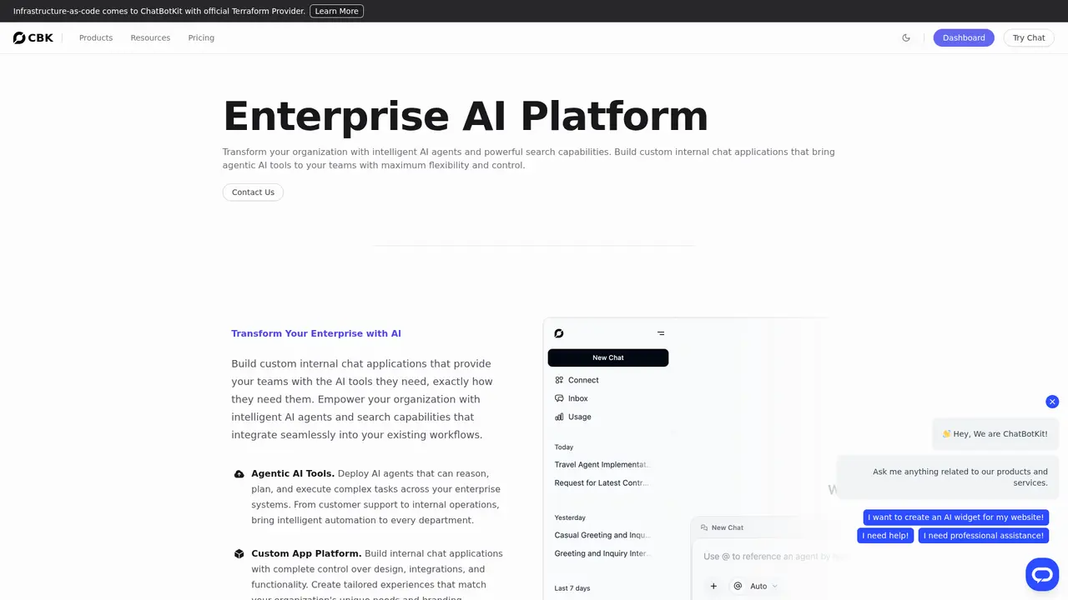Click the Learn More banner button
Viewport: 1068px width, 600px height.
(x=336, y=11)
